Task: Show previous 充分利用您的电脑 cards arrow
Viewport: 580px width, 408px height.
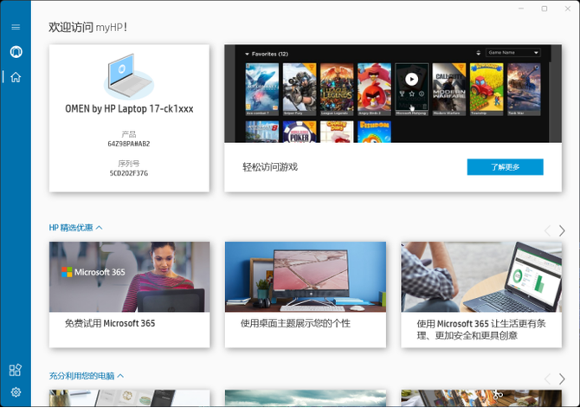Action: [x=547, y=379]
